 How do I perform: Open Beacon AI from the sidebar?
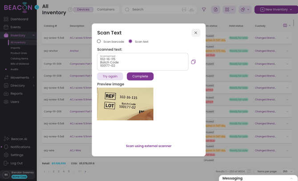pyautogui.click(x=18, y=139)
